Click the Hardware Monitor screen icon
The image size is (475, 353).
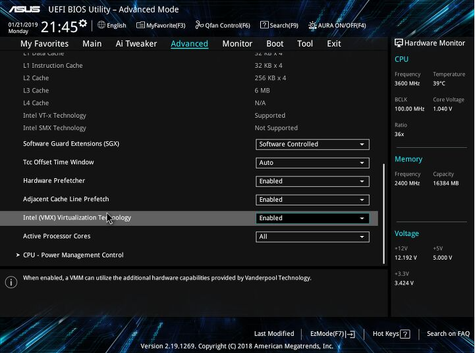[x=399, y=43]
